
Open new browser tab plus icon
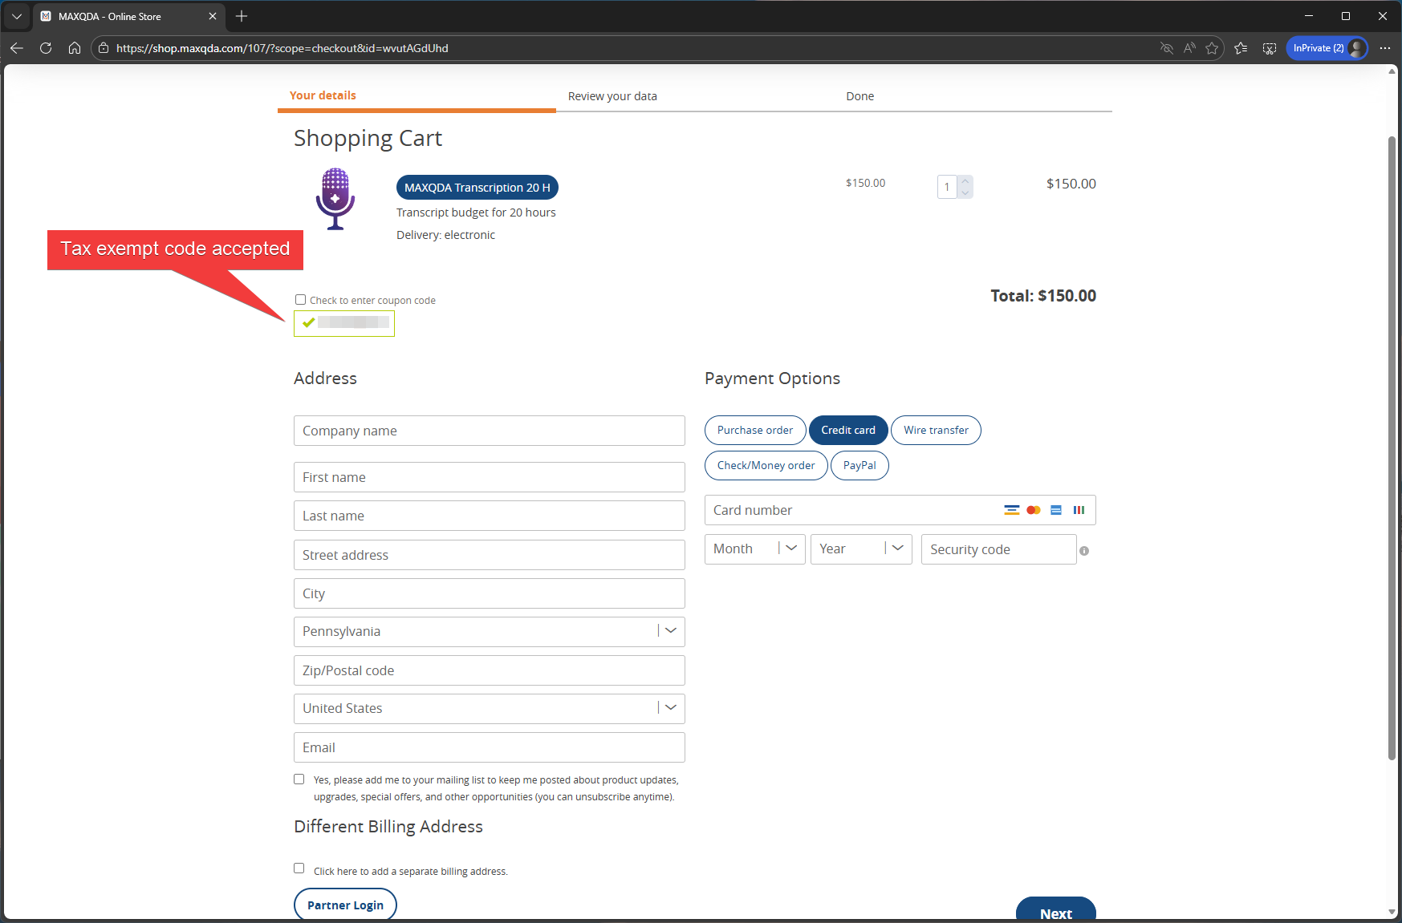[x=242, y=16]
